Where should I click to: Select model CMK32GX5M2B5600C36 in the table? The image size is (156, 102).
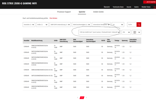[40, 47]
